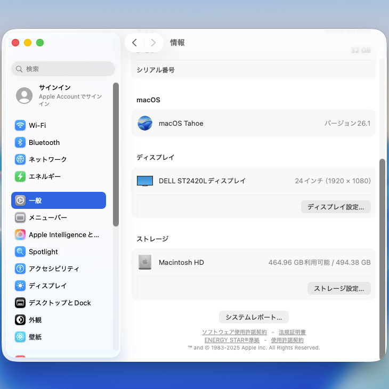This screenshot has width=389, height=389.
Task: Click the Wi-Fi icon in sidebar
Action: point(20,125)
